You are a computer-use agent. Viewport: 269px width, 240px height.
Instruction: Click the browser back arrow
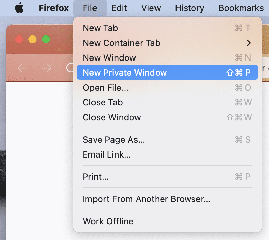point(22,68)
